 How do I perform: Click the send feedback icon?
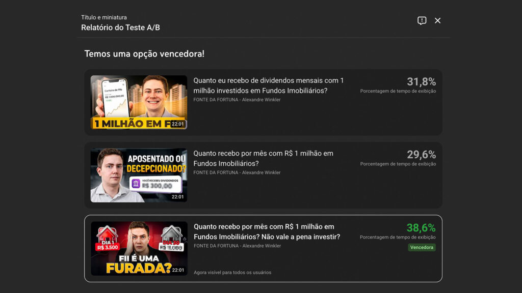pyautogui.click(x=422, y=21)
